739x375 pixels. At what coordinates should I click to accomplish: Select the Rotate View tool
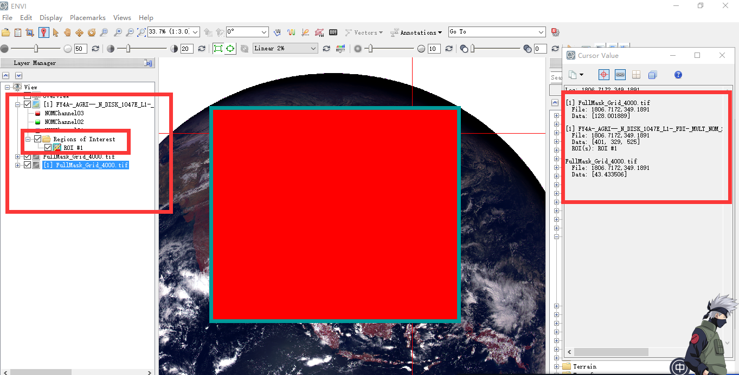(92, 32)
